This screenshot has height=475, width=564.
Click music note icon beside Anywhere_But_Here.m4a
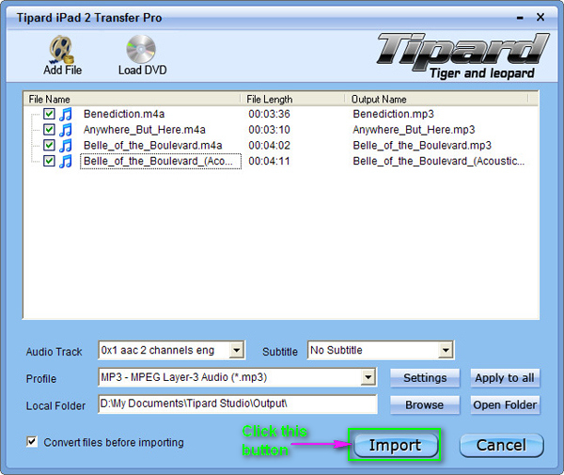pos(66,130)
